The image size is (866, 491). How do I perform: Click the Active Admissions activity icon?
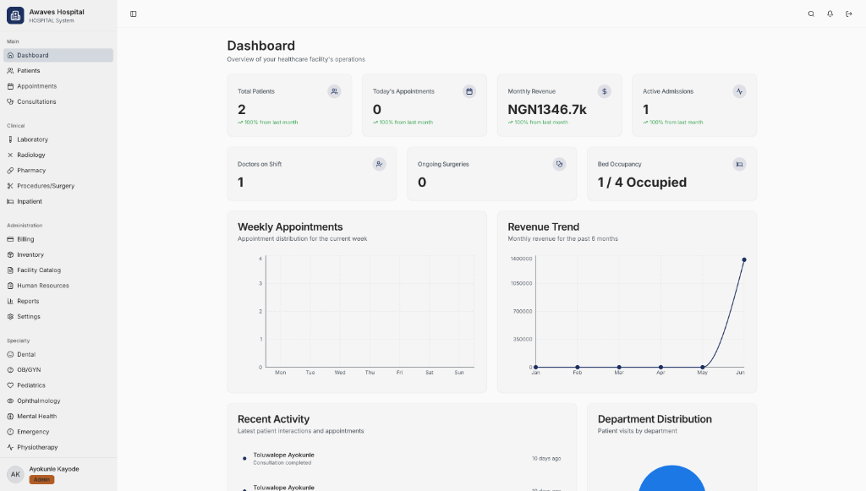pos(739,91)
